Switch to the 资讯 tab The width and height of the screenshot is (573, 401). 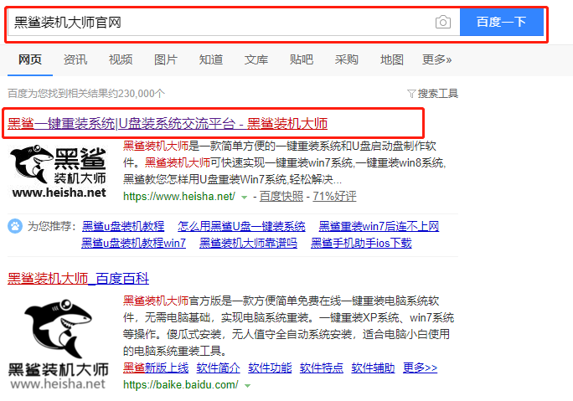click(75, 59)
